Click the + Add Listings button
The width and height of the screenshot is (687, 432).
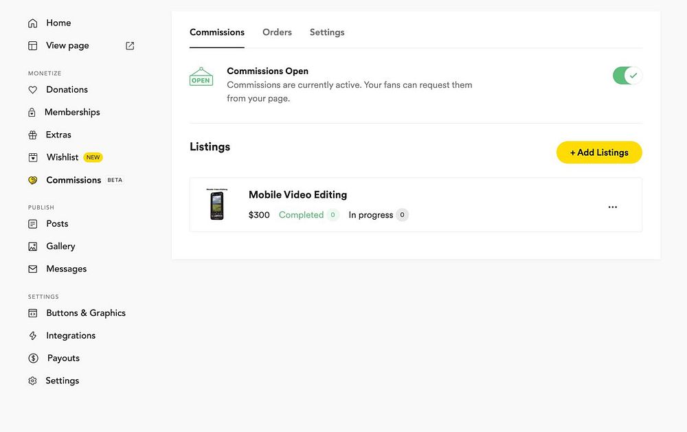point(599,152)
